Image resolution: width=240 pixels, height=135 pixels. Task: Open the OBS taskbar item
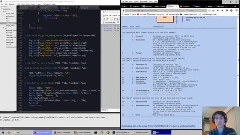coord(121,132)
